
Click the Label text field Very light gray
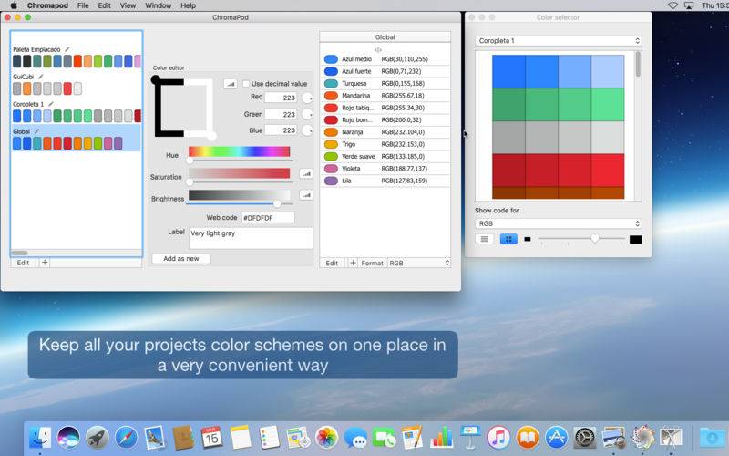coord(252,238)
